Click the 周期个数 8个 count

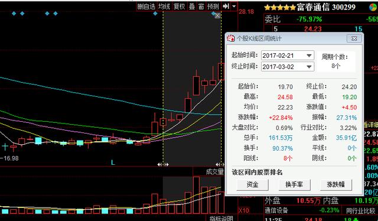pyautogui.click(x=335, y=66)
